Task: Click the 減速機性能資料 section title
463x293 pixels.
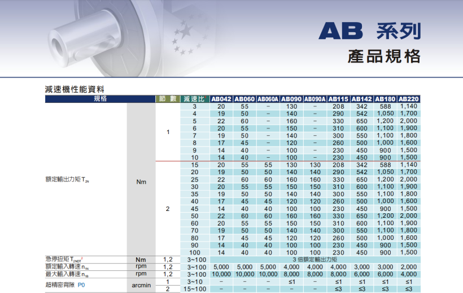Action: (75, 89)
